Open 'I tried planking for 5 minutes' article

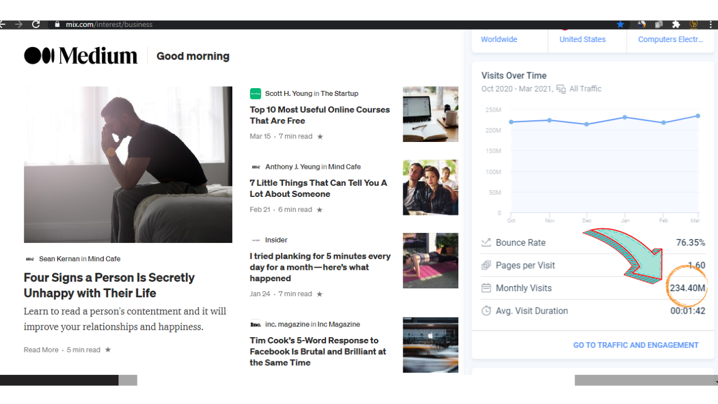click(320, 267)
